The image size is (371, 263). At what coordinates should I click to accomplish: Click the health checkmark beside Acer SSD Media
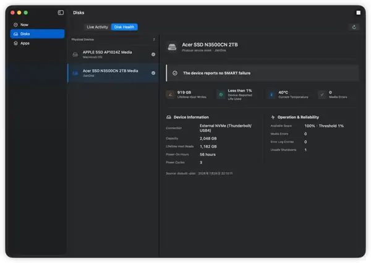(x=153, y=73)
